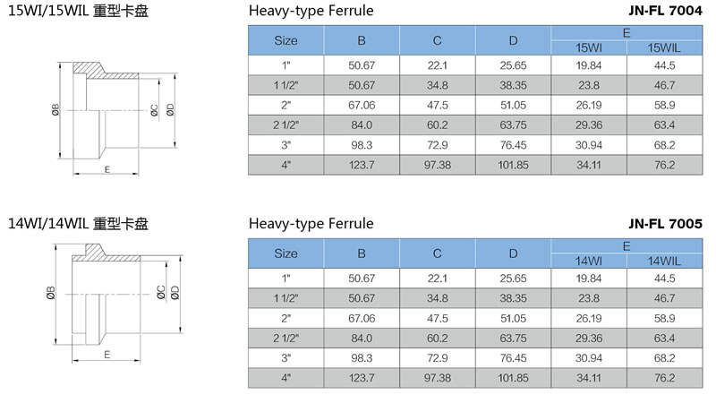Click the ØB dimension label on top drawing

point(55,109)
